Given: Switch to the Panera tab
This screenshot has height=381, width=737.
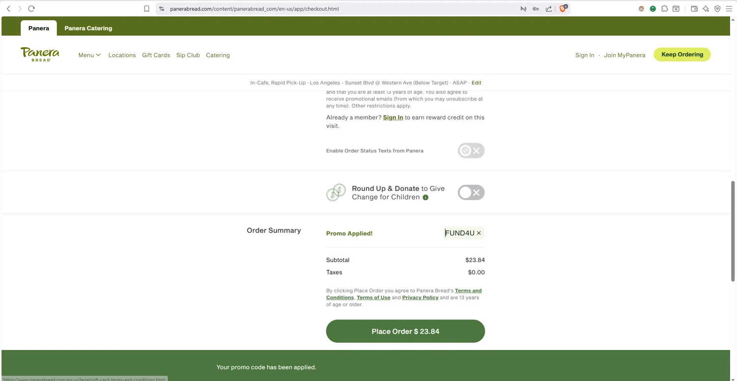Looking at the screenshot, I should pyautogui.click(x=39, y=28).
